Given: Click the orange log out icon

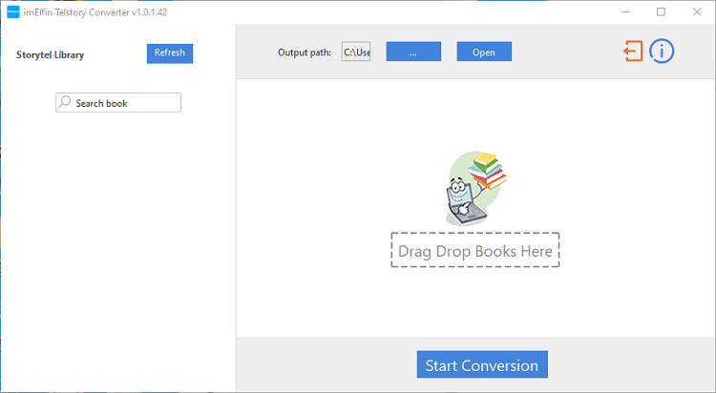Looking at the screenshot, I should point(633,52).
